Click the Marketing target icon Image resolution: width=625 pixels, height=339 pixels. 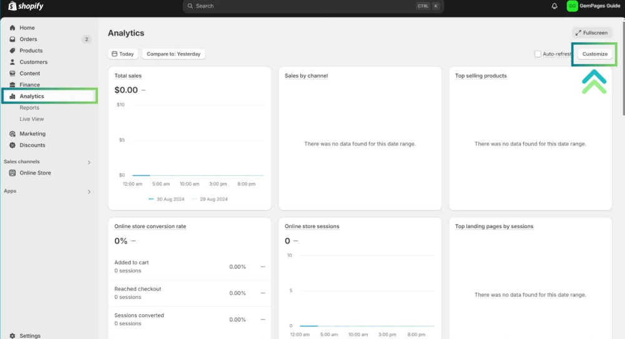[x=12, y=134]
